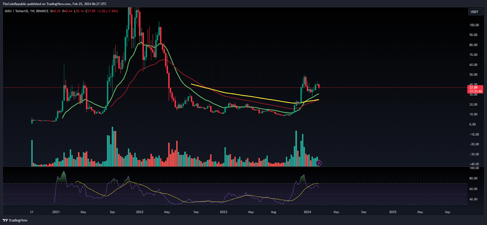
Task: Click the 2022 time axis label
Action: (x=140, y=212)
